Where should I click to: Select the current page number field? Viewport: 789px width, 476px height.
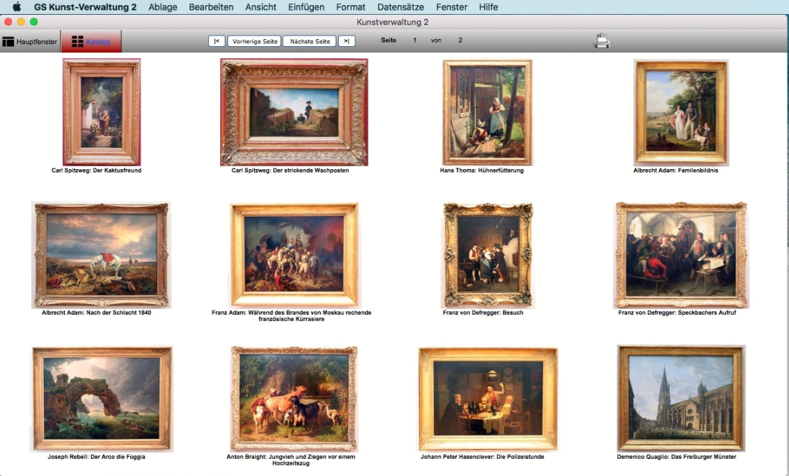point(415,40)
